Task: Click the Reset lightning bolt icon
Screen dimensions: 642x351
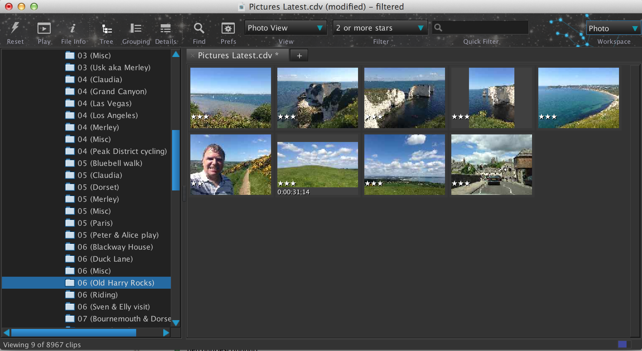Action: [15, 29]
